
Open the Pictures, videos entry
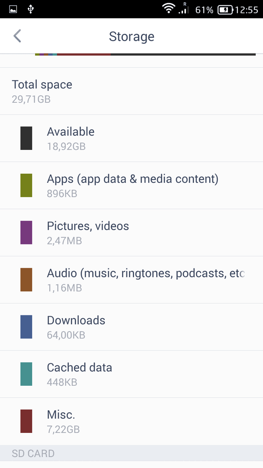coord(131,233)
